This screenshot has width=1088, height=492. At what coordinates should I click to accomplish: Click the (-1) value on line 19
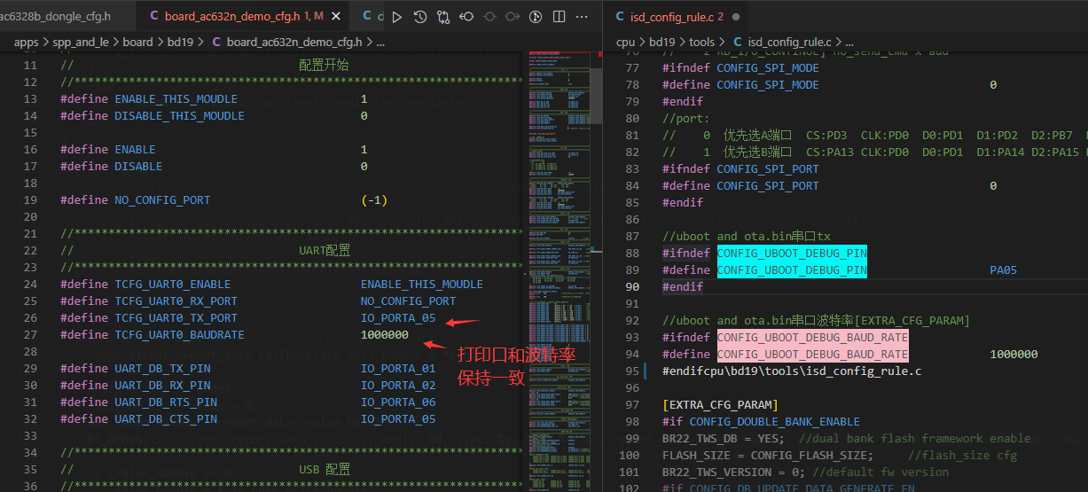pyautogui.click(x=374, y=199)
